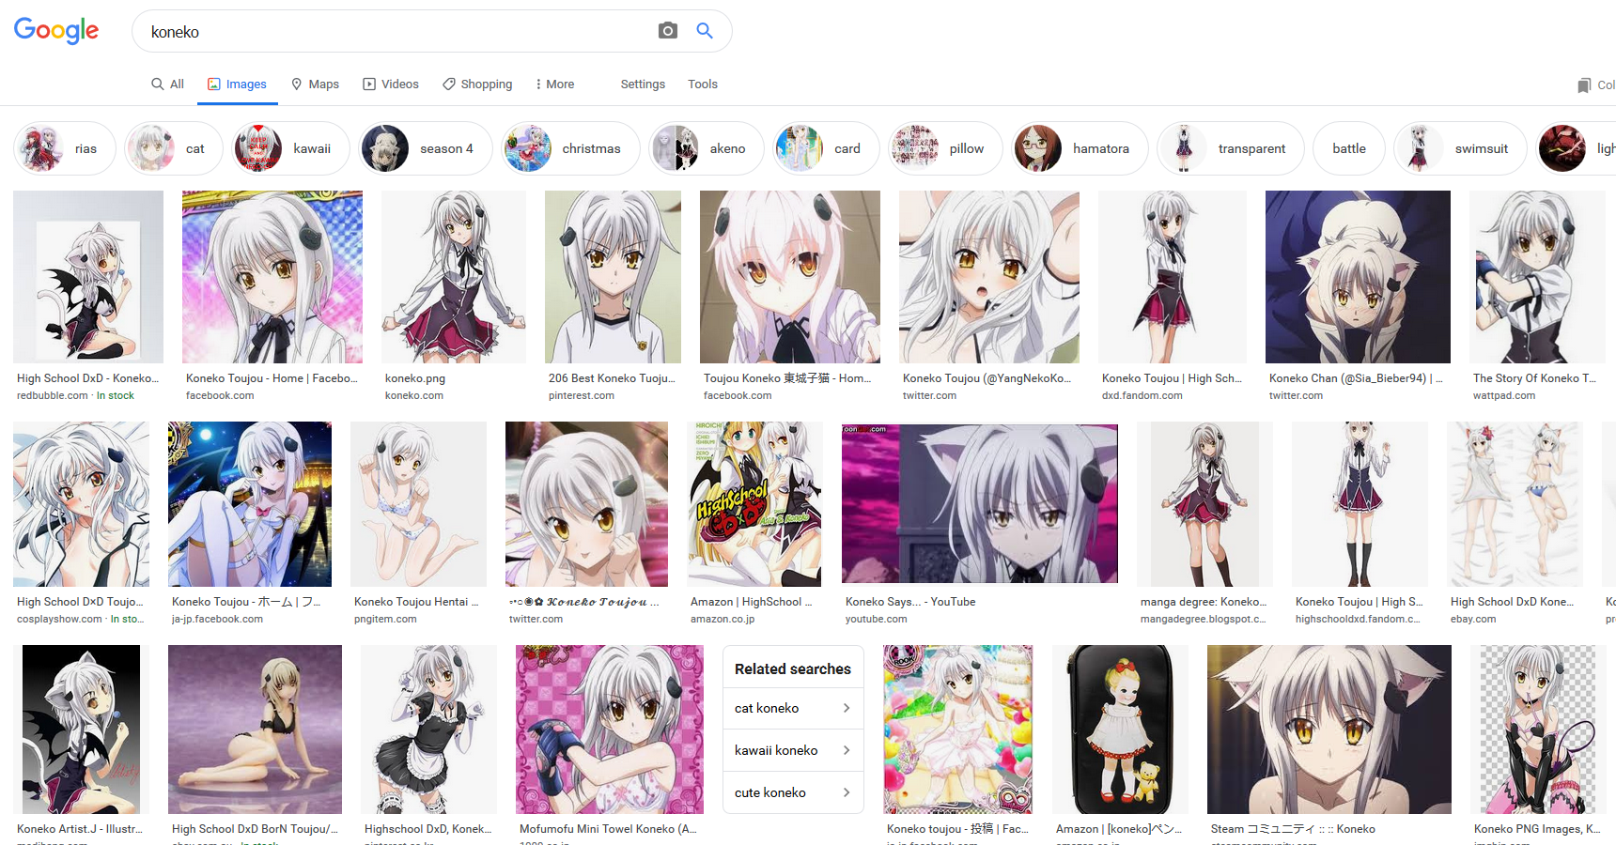Open 'Koneko Toujou | High Sch' dxd.fandom thumbnail
The width and height of the screenshot is (1616, 845).
pyautogui.click(x=1173, y=277)
